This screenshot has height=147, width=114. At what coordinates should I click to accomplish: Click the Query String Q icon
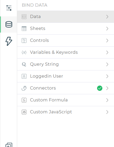(x=24, y=64)
